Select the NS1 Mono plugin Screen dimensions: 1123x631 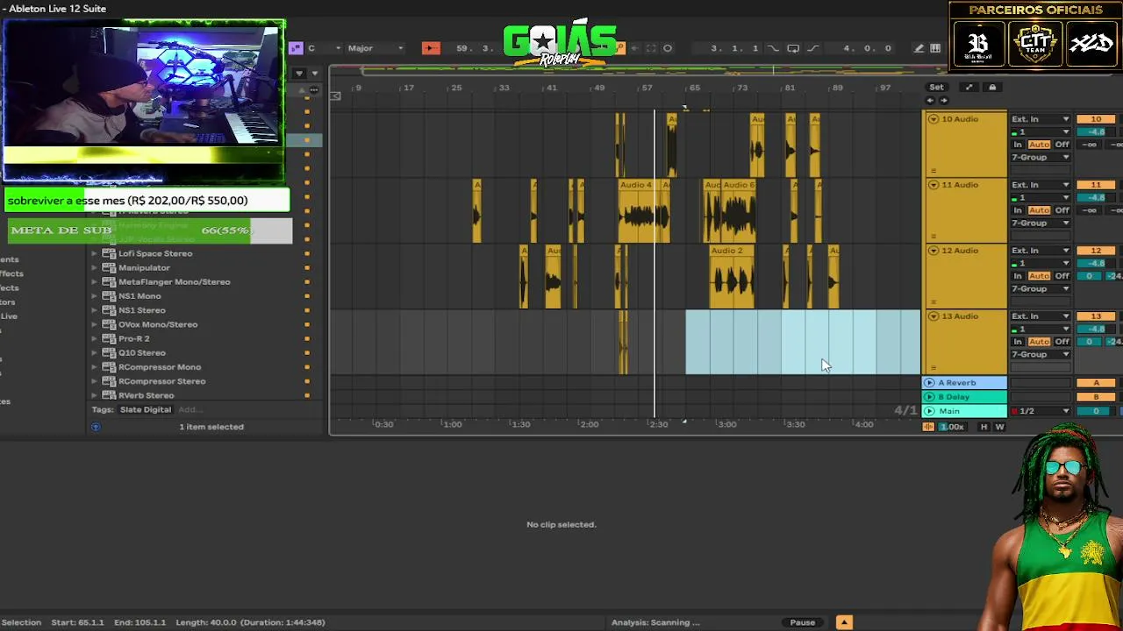click(139, 296)
